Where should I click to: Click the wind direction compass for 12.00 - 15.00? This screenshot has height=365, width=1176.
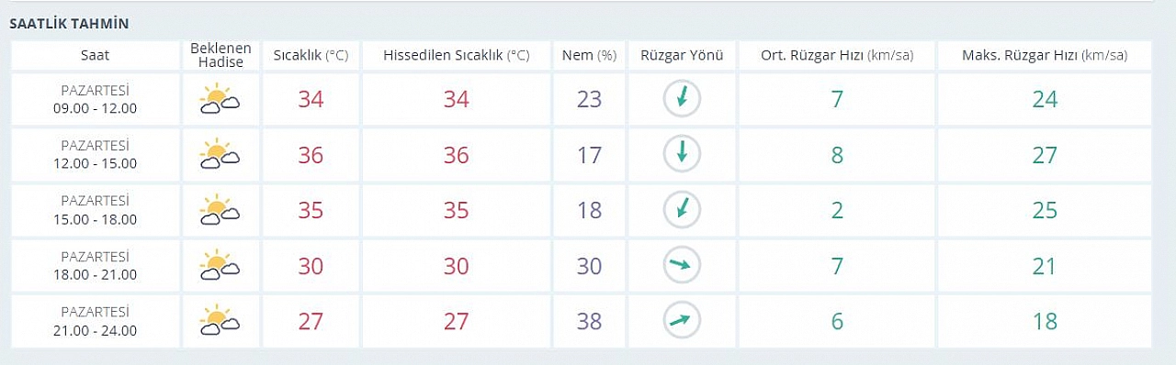pos(682,154)
